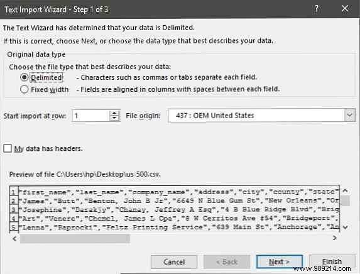Click the Preview of file path label
The height and width of the screenshot is (274, 360).
[x=85, y=174]
